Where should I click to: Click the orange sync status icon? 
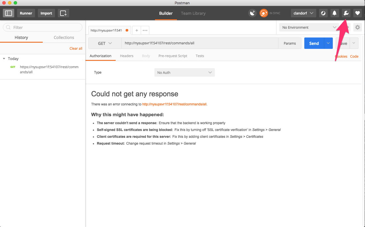tap(264, 13)
